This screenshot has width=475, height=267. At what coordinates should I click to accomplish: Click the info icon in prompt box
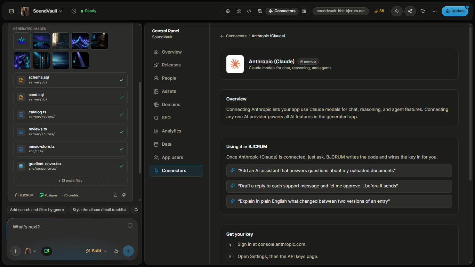[x=130, y=225]
